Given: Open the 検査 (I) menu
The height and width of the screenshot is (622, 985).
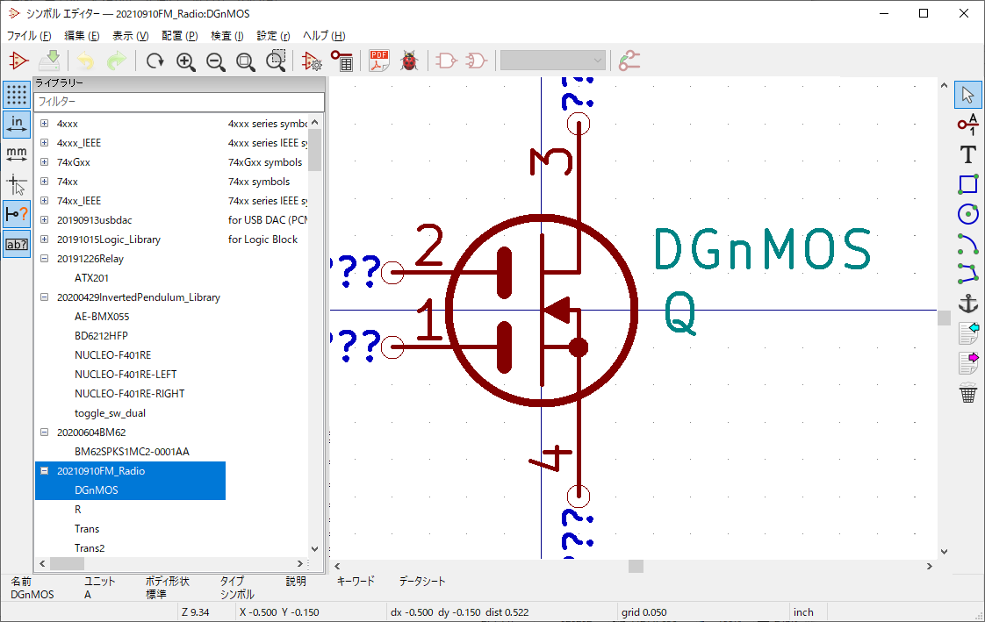Looking at the screenshot, I should 227,36.
